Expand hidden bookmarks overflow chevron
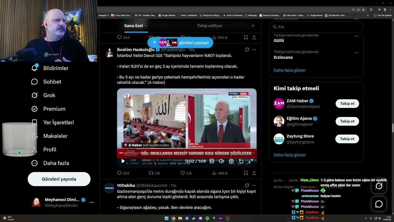 368,15
